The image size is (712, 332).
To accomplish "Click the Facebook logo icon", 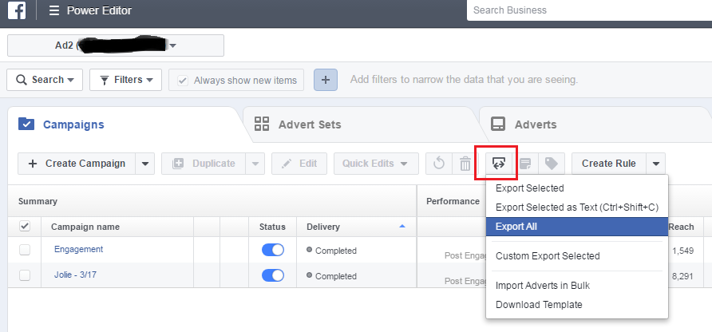I will pyautogui.click(x=17, y=10).
